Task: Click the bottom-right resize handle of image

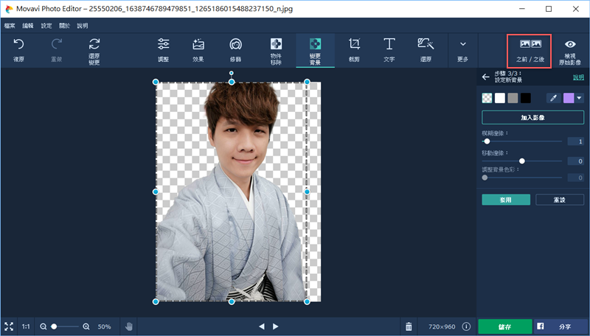Action: tap(307, 301)
